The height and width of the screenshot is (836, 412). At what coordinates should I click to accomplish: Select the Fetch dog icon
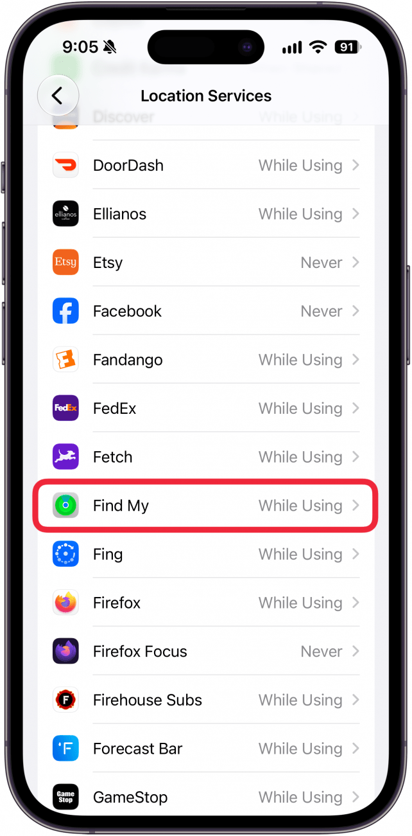click(65, 457)
